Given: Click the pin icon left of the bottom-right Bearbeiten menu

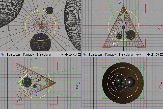Looking at the screenshot, I should (85, 54).
